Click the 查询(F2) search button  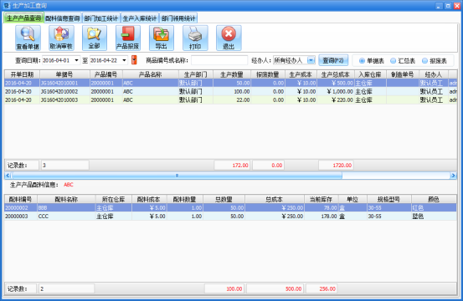(x=333, y=60)
